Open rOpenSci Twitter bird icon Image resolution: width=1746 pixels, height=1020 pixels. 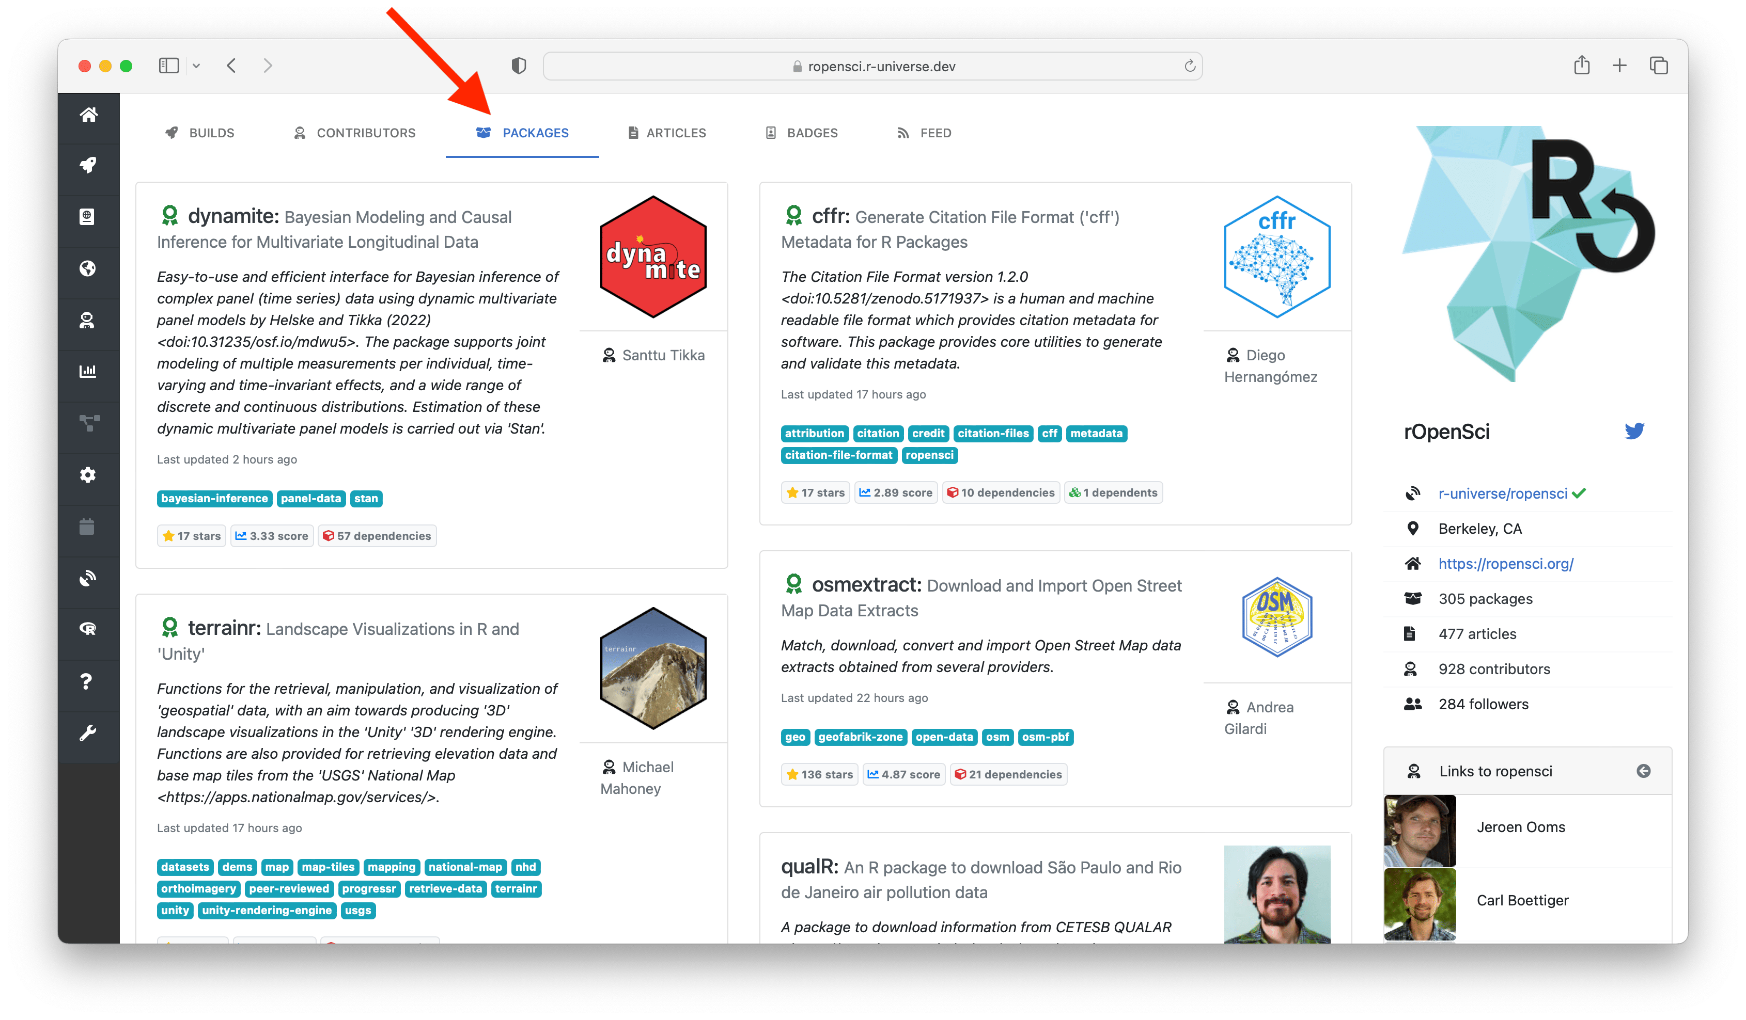tap(1634, 431)
